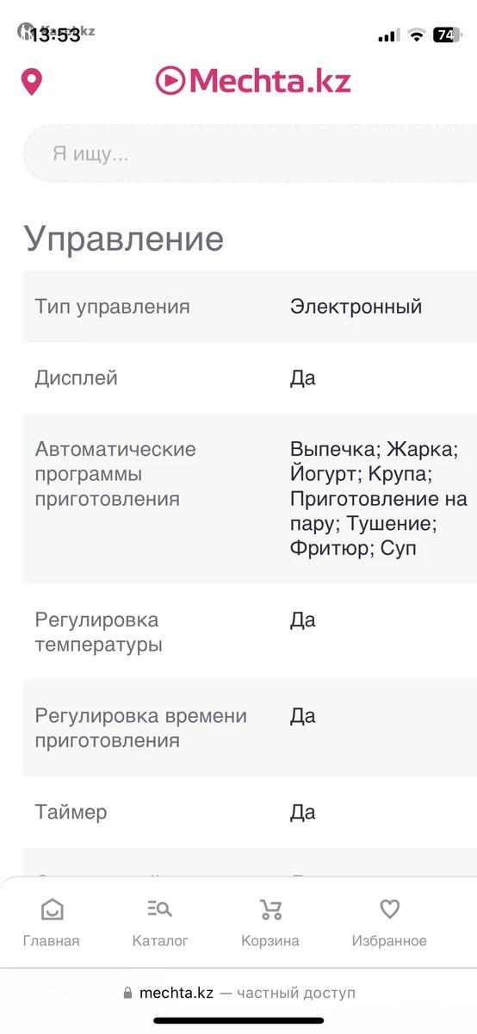The width and height of the screenshot is (477, 1034).
Task: Select the Каталог tab label
Action: tap(160, 941)
